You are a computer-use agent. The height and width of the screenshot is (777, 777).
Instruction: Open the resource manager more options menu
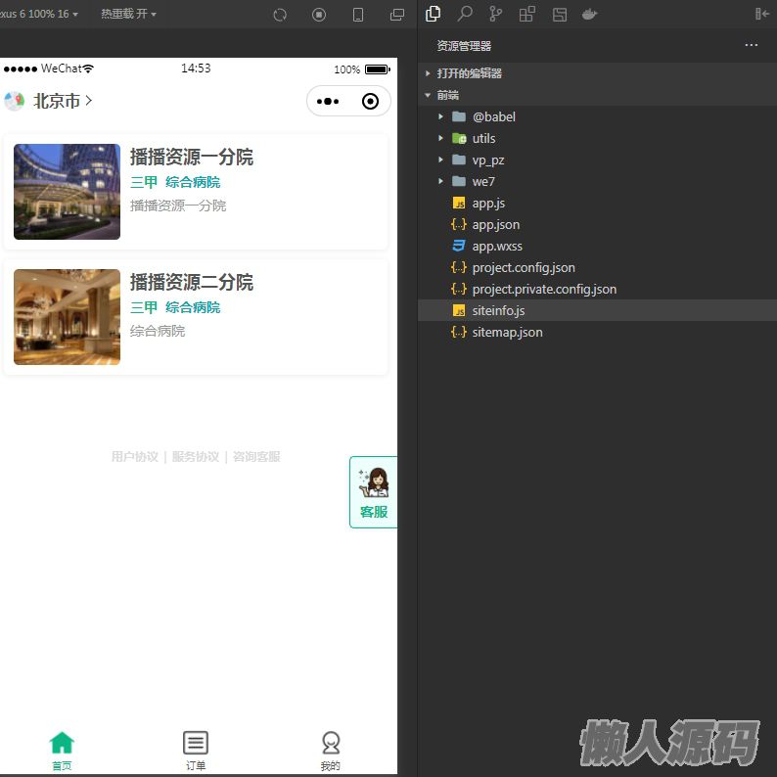point(751,45)
